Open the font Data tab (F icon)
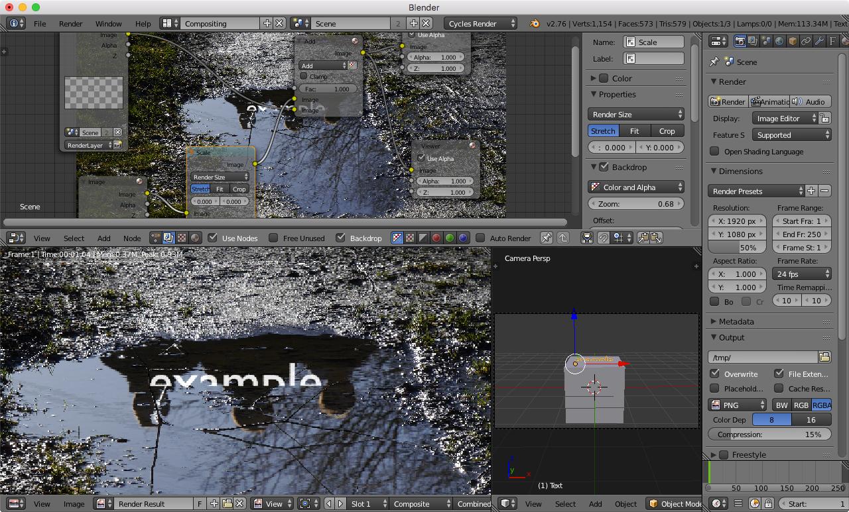 pos(832,41)
